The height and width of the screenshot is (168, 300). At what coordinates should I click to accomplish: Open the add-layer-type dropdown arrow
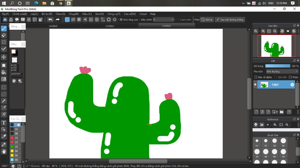coord(277,112)
